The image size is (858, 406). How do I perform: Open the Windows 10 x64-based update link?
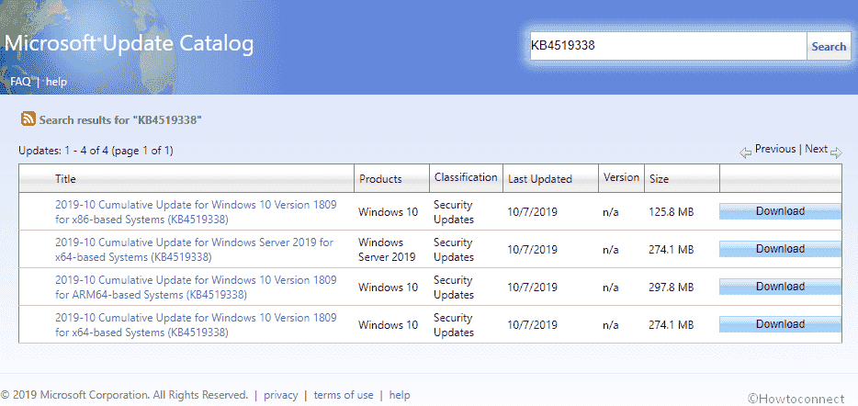click(196, 325)
